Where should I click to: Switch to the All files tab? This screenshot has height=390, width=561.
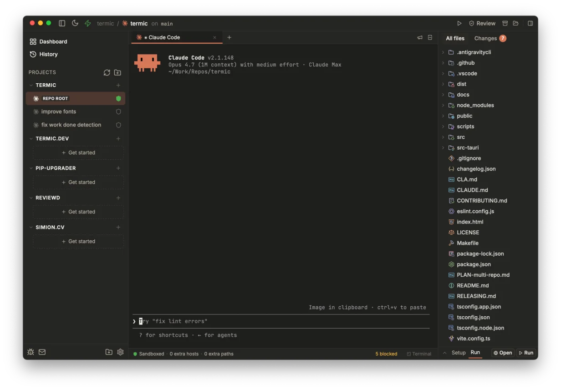click(455, 38)
